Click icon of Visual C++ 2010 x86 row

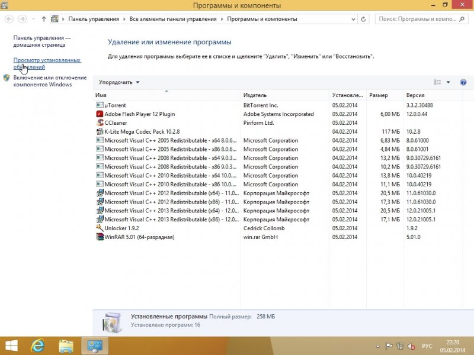(100, 184)
